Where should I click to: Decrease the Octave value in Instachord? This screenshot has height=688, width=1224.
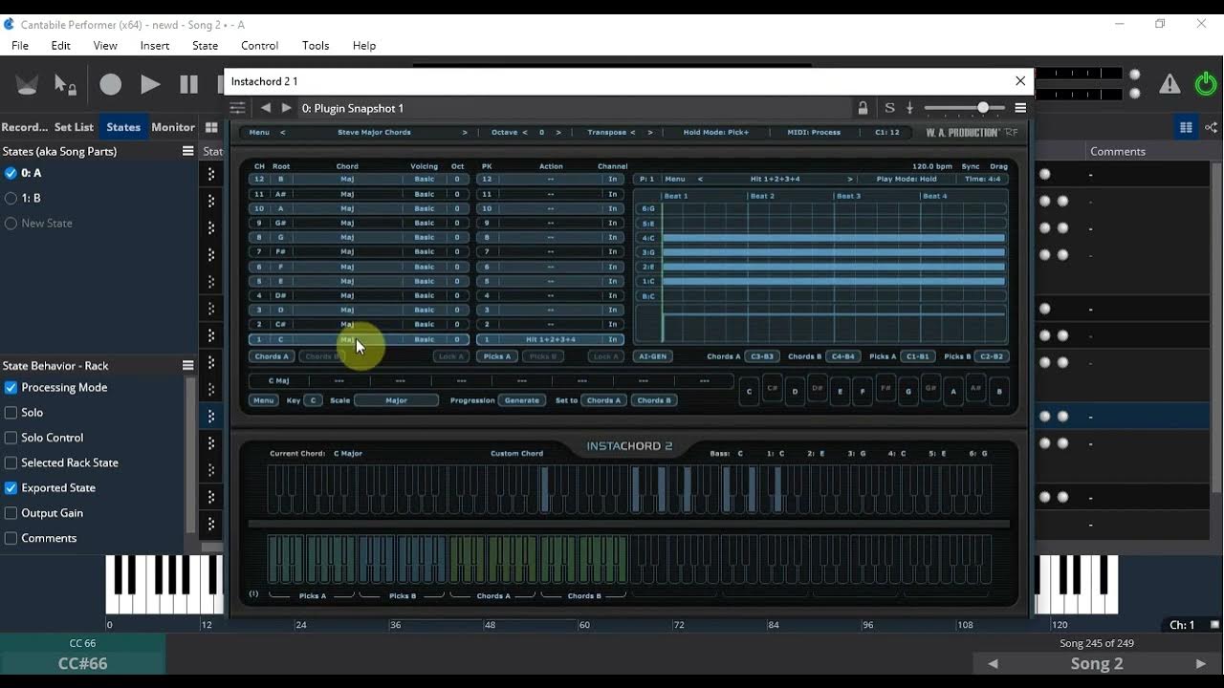(527, 133)
